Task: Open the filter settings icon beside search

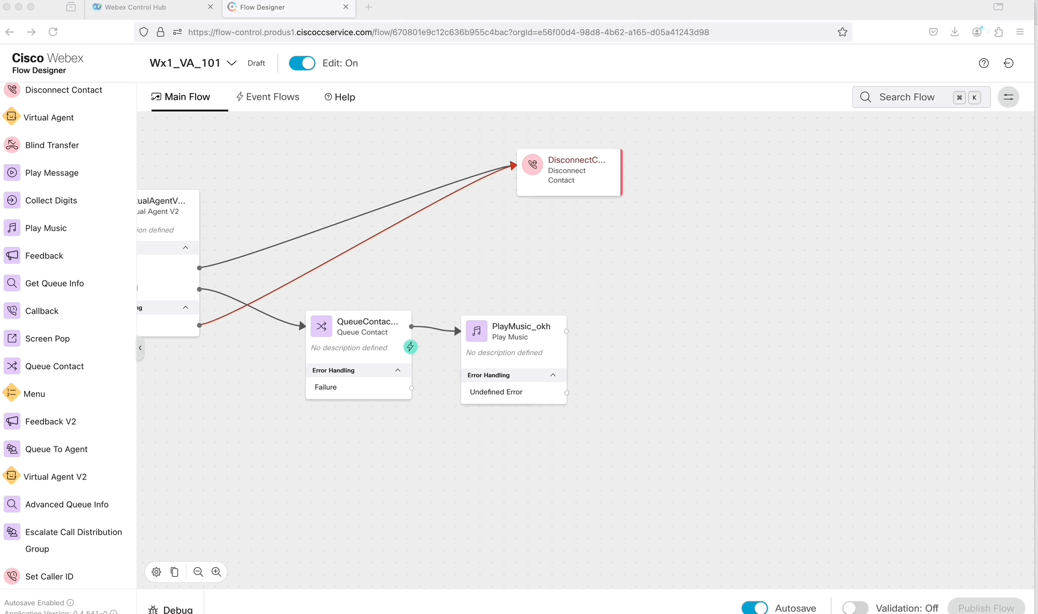Action: coord(1009,97)
